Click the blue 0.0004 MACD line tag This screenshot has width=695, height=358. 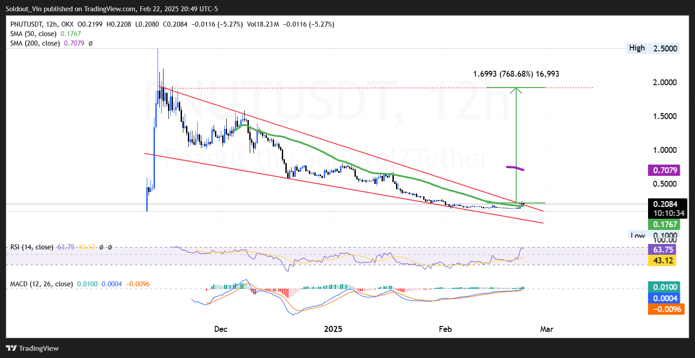coord(663,298)
